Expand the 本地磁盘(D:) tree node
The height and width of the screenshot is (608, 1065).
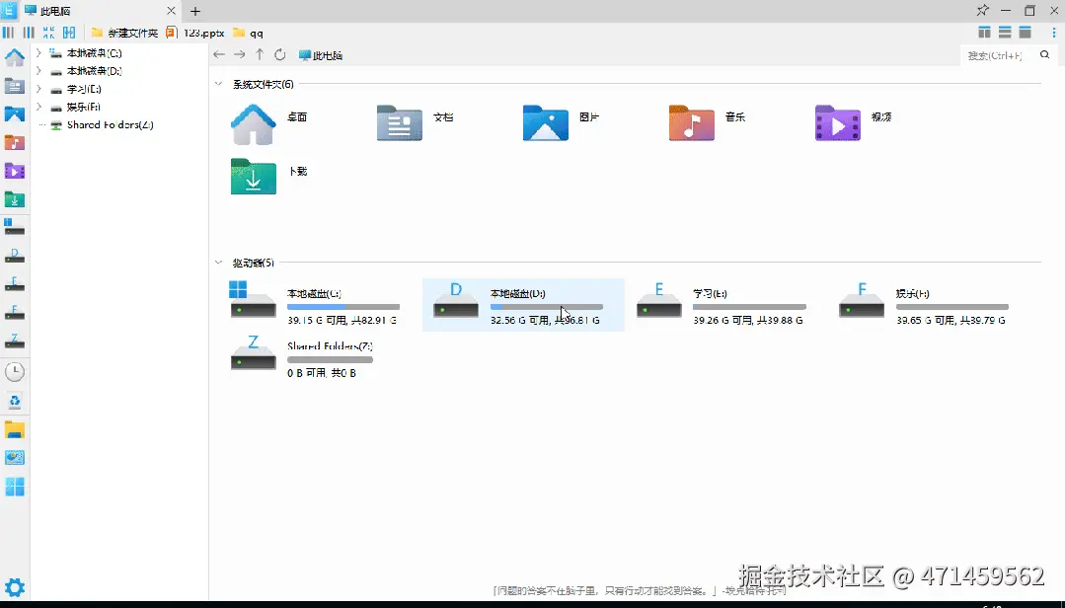(x=38, y=70)
